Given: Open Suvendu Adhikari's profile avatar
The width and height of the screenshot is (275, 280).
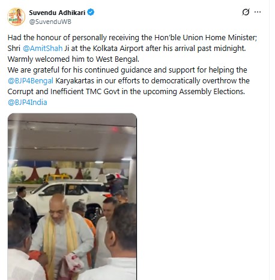Looking at the screenshot, I should [16, 17].
